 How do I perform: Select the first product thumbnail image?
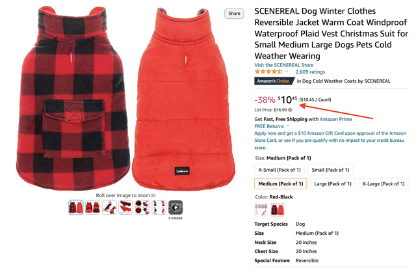tap(76, 207)
